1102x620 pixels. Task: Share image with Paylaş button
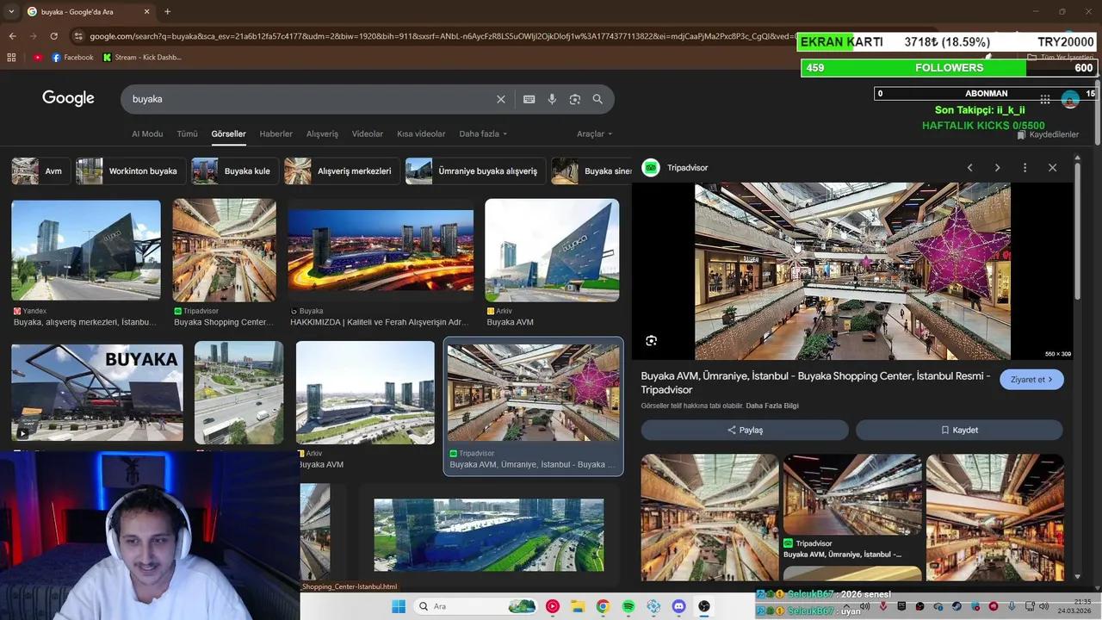tap(745, 430)
